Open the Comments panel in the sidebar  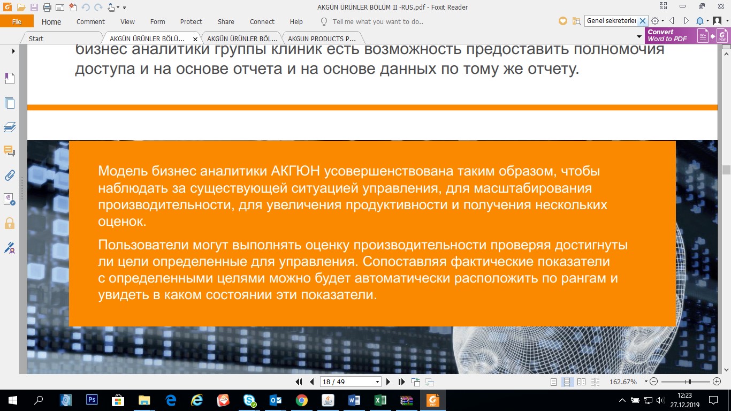coord(9,151)
